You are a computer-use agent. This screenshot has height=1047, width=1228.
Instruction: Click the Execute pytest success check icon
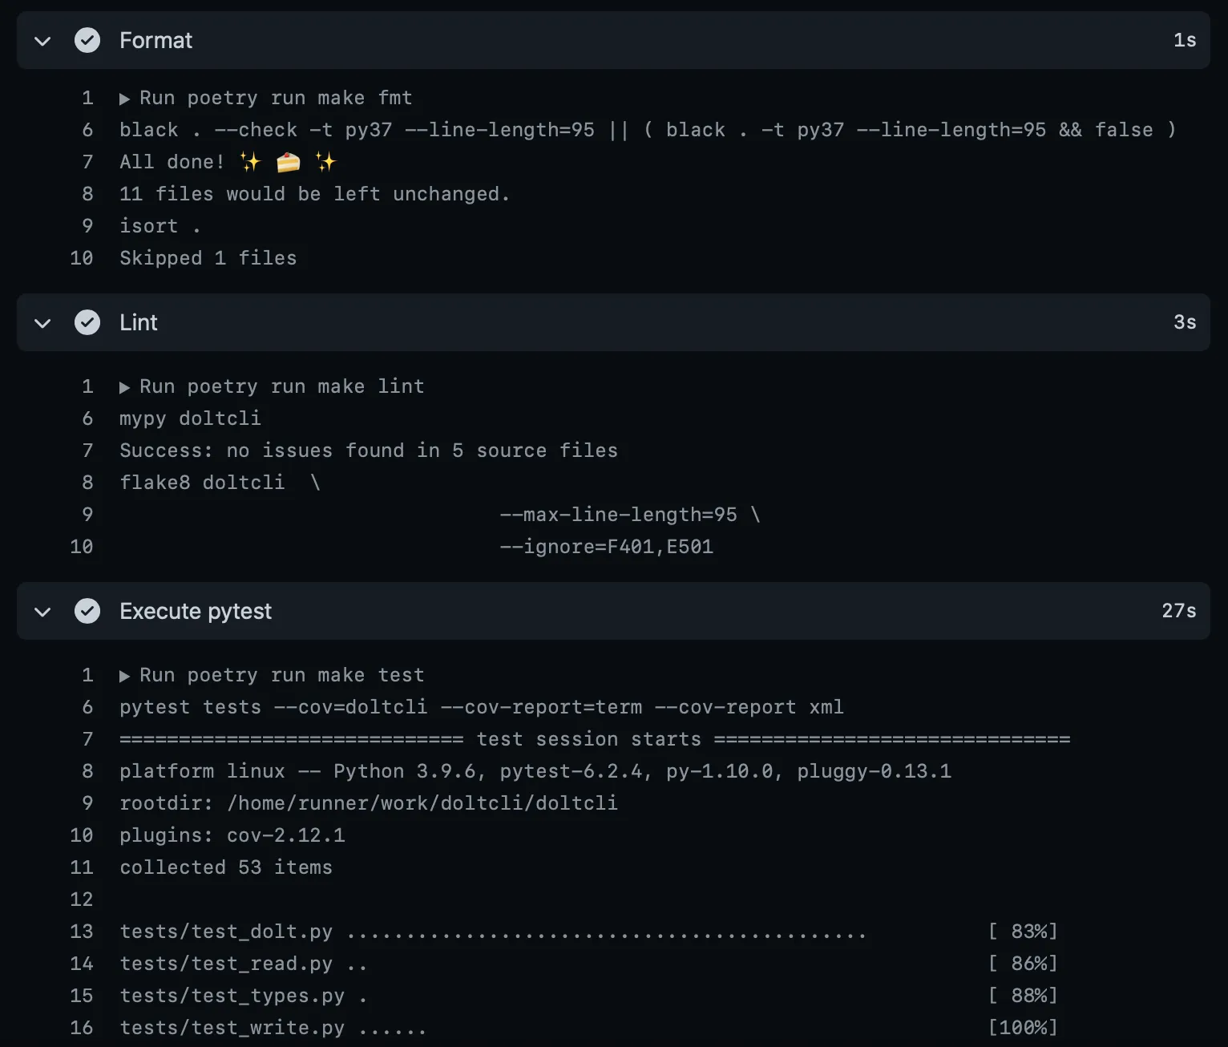pos(87,611)
